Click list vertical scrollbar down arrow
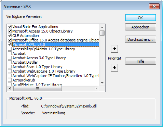 tap(102, 82)
